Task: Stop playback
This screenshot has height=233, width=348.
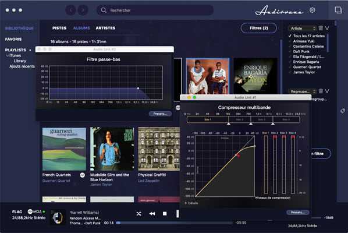Action: [x=165, y=214]
